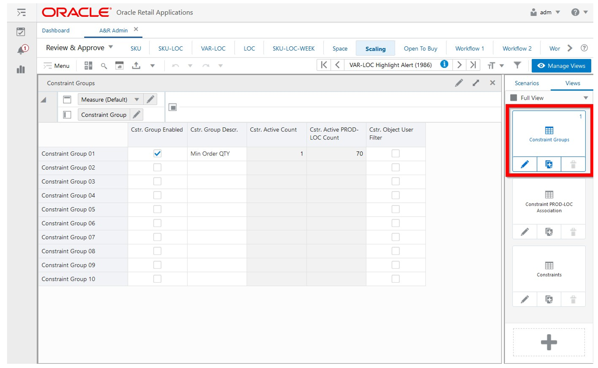Duplicate the Constraint Groups view card
This screenshot has height=368, width=598.
pos(549,164)
